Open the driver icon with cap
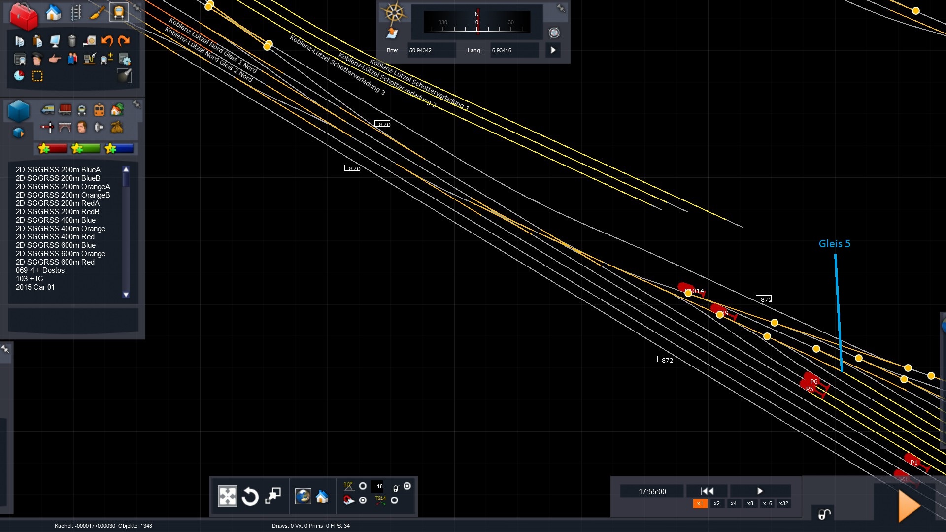The image size is (946, 532). coord(37,59)
